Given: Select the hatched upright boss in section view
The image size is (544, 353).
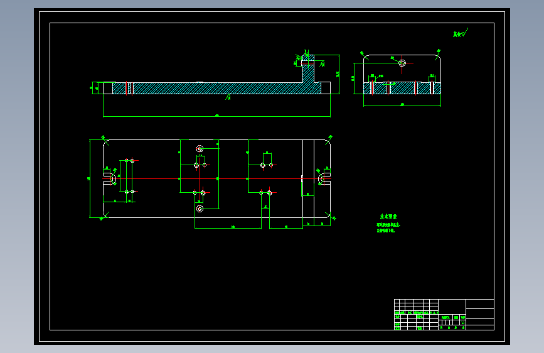Looking at the screenshot, I should 308,71.
